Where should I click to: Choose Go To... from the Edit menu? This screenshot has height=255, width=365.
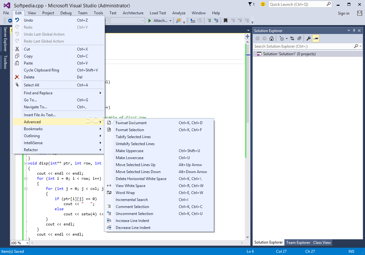[59, 100]
